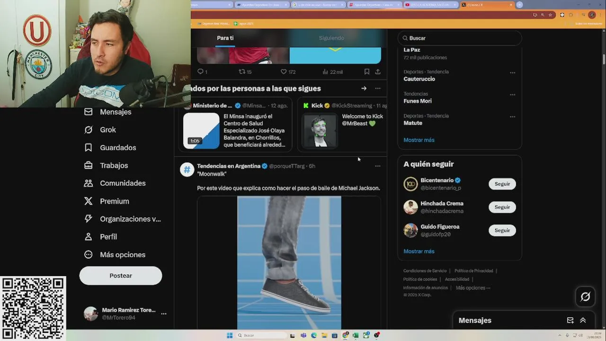606x341 pixels.
Task: Switch to the Siguiendo tab
Action: [331, 38]
